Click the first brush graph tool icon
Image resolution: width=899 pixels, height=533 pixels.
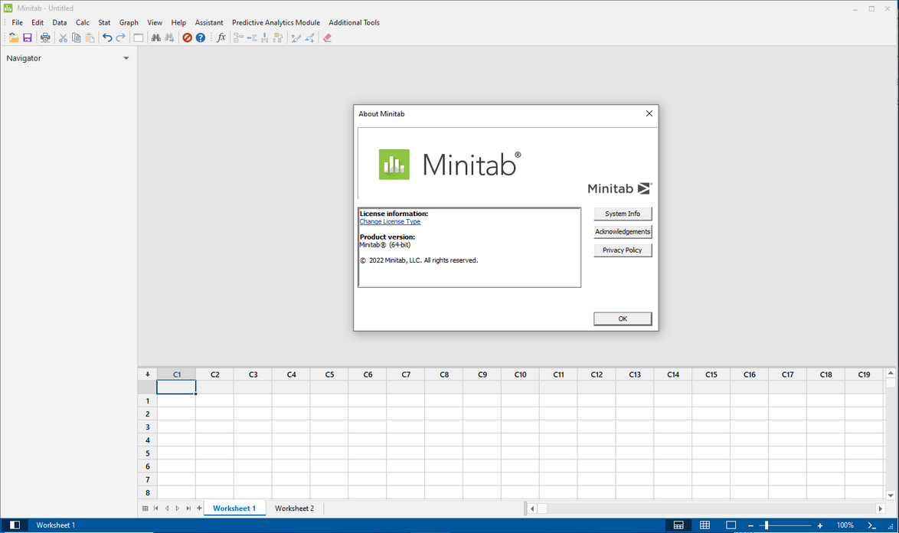coord(296,38)
